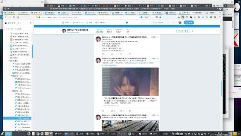Select the highlighted Shoko Egawa bookmark

tap(17, 118)
